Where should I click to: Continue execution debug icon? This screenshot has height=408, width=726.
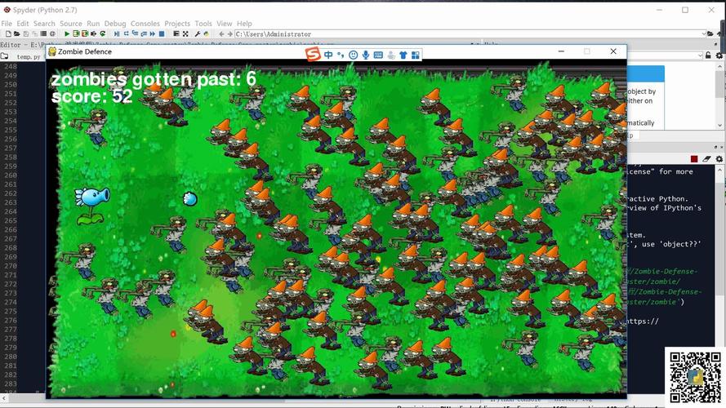(153, 33)
